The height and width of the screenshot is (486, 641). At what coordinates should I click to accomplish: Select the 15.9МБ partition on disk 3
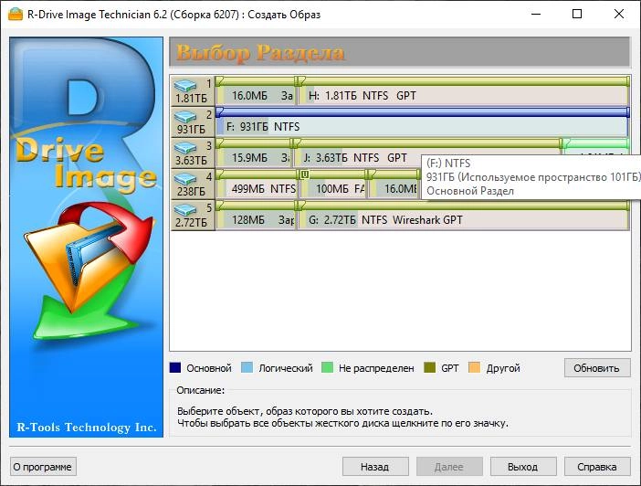(253, 153)
